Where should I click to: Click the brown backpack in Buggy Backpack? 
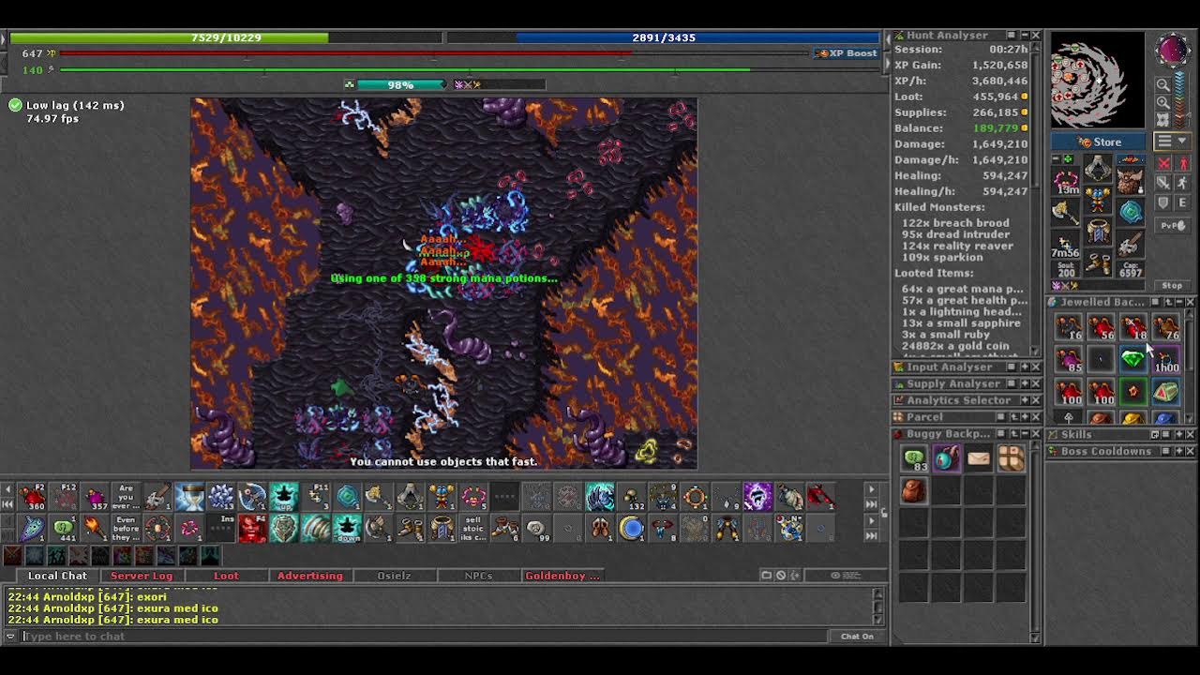[x=914, y=489]
